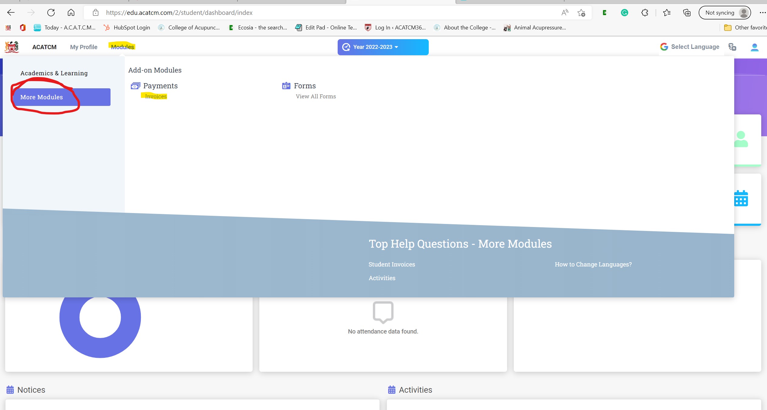The height and width of the screenshot is (410, 767).
Task: Open the Ecosia extension icon in toolbar
Action: [x=605, y=12]
